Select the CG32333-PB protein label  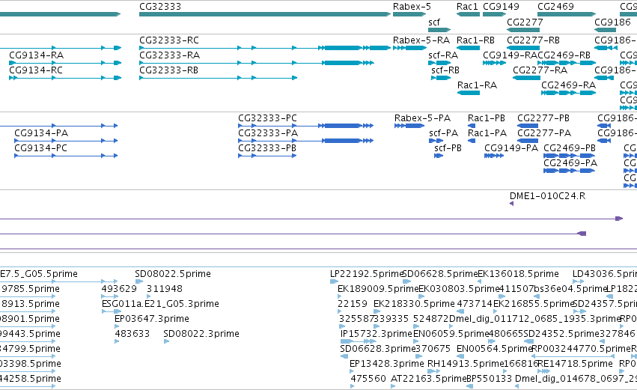[x=267, y=148]
